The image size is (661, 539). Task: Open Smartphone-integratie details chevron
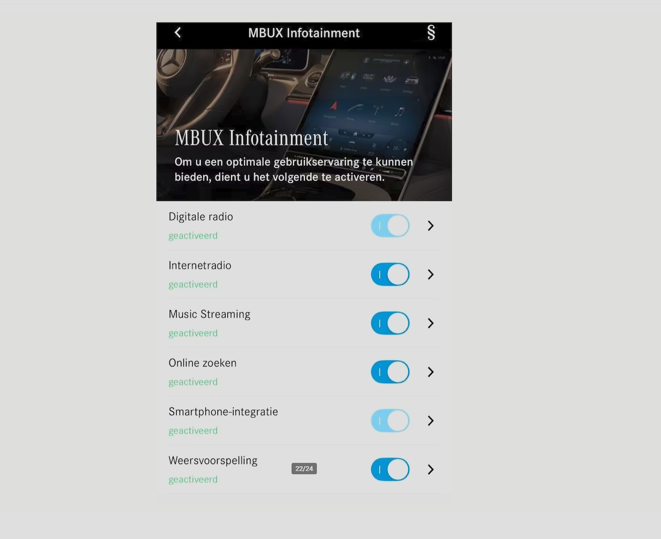coord(431,421)
